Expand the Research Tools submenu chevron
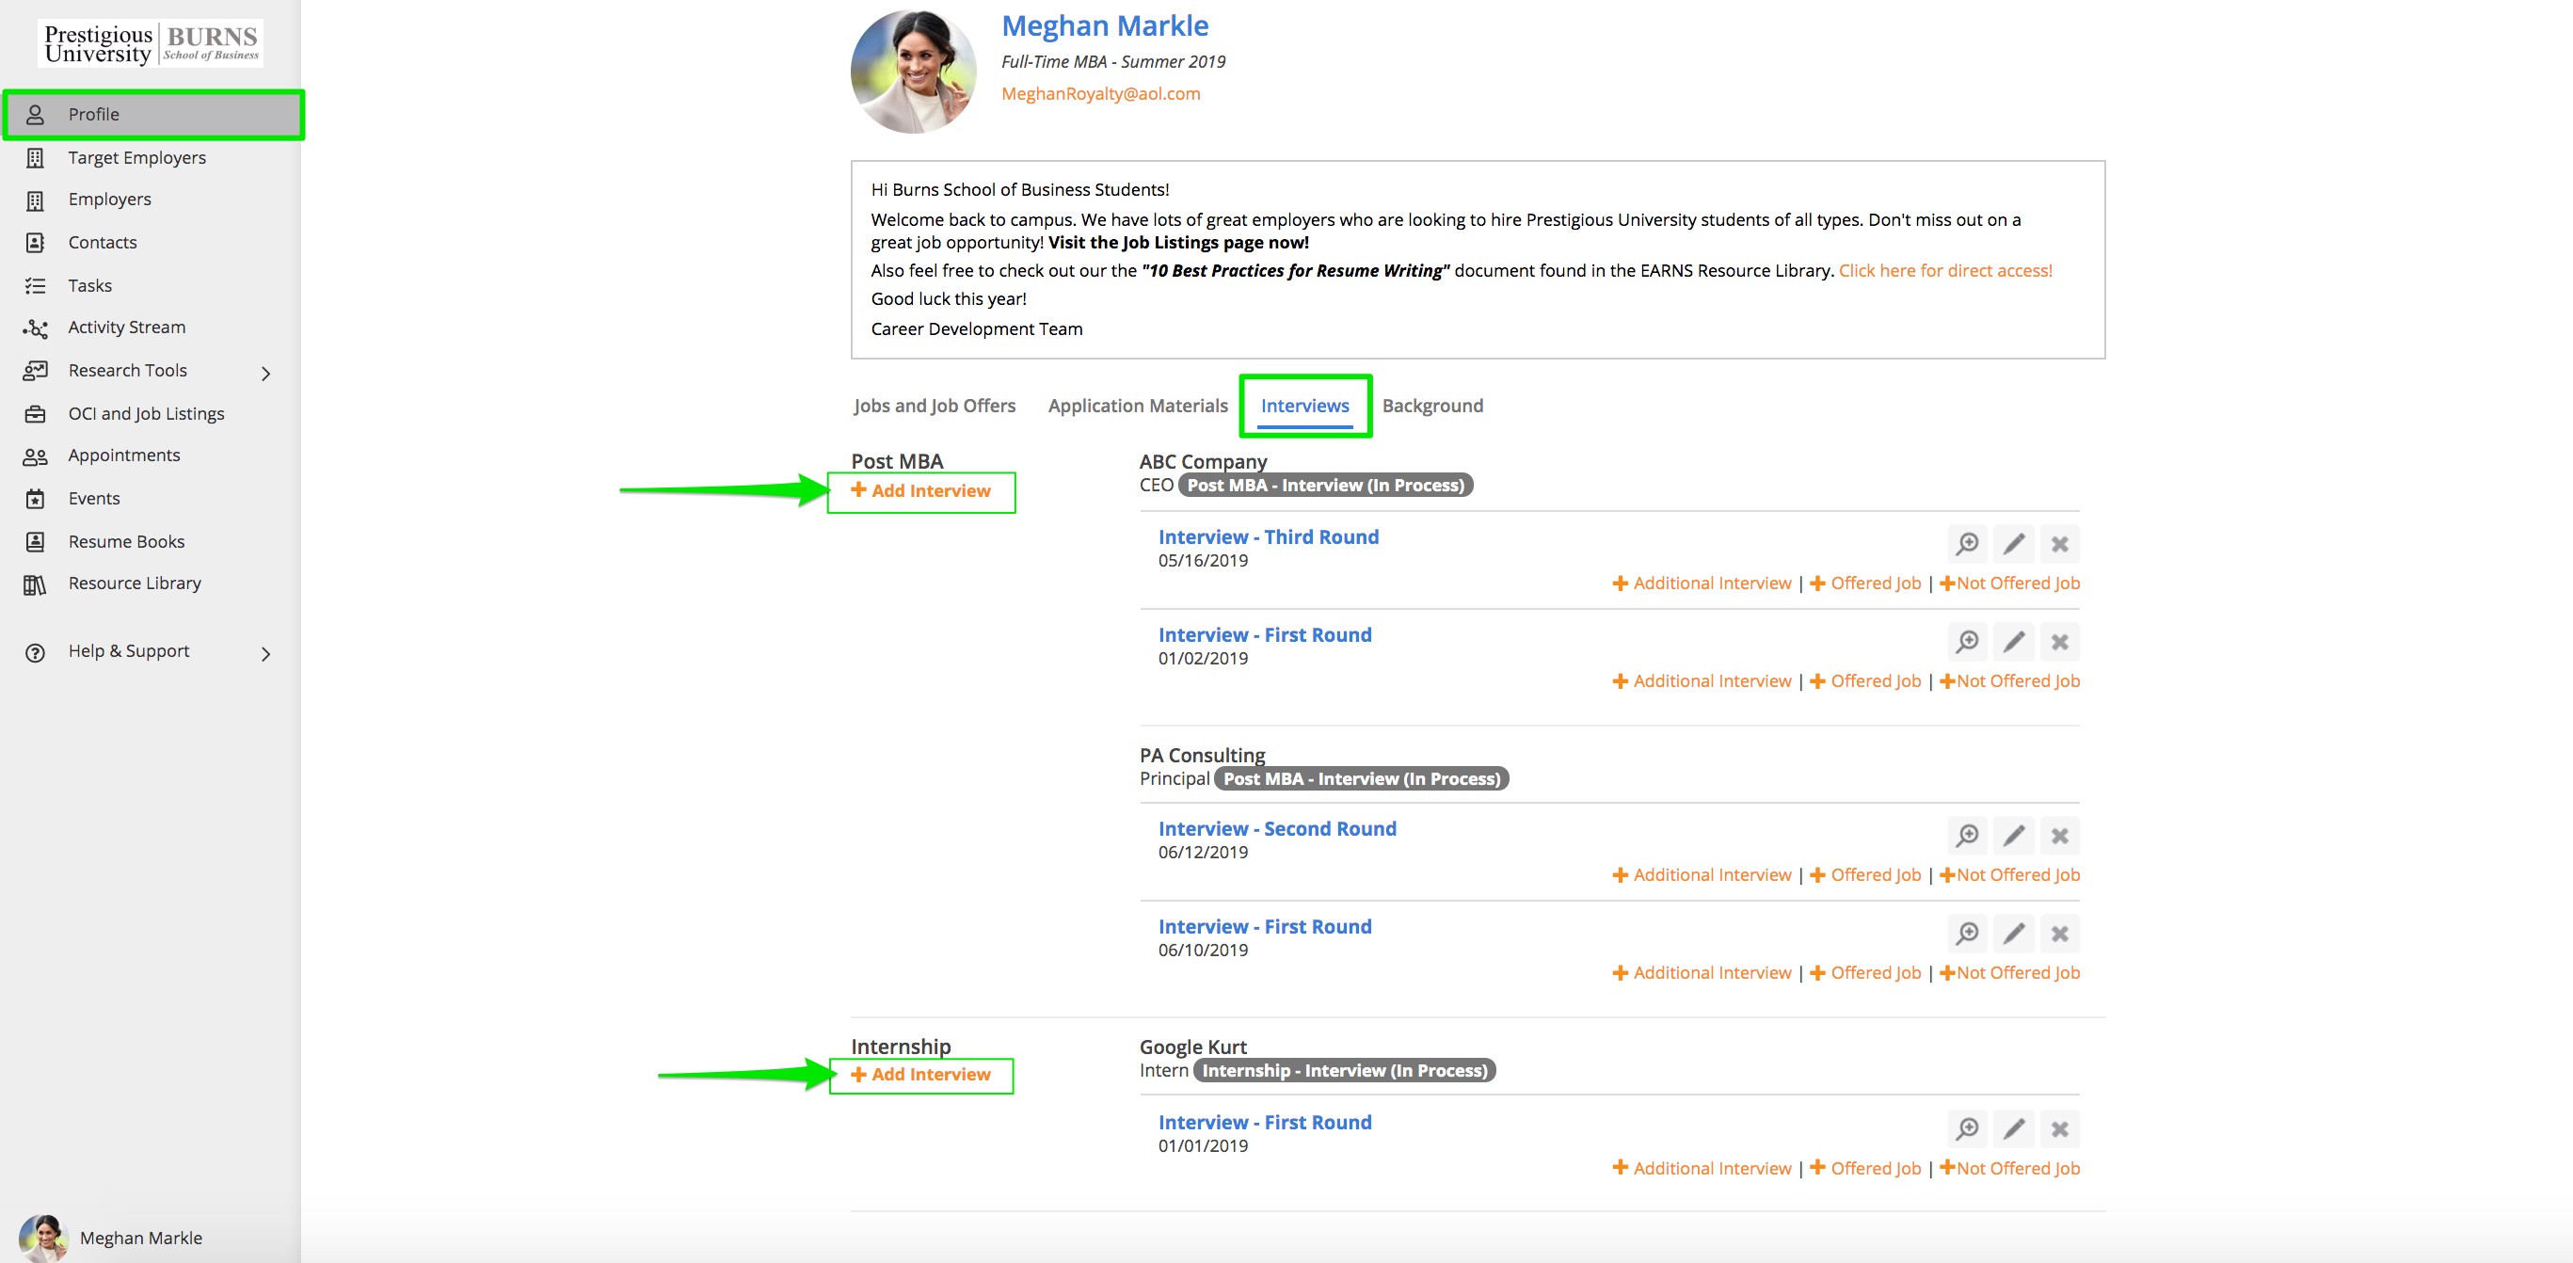The width and height of the screenshot is (2573, 1263). tap(265, 373)
